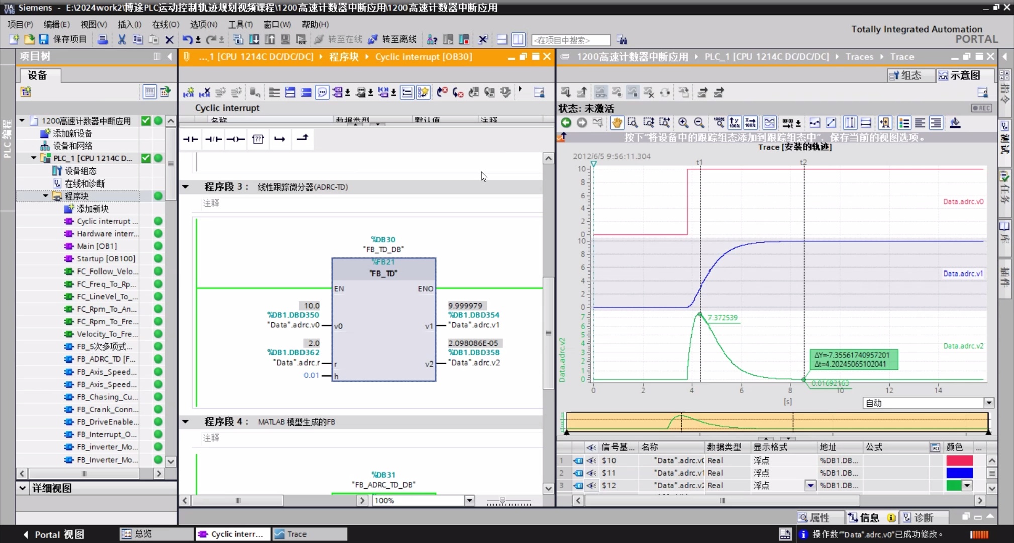This screenshot has height=543, width=1014.
Task: Toggle vertical measurement cursors icon
Action: (x=850, y=123)
